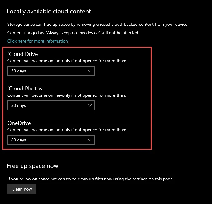Click the description text under OneDrive
The image size is (212, 204).
point(67,130)
